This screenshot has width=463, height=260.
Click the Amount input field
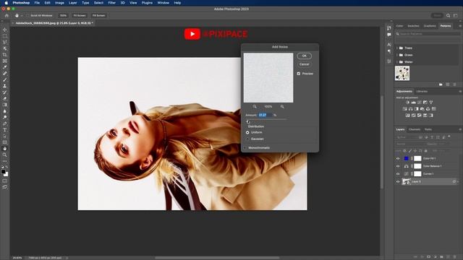(x=266, y=115)
